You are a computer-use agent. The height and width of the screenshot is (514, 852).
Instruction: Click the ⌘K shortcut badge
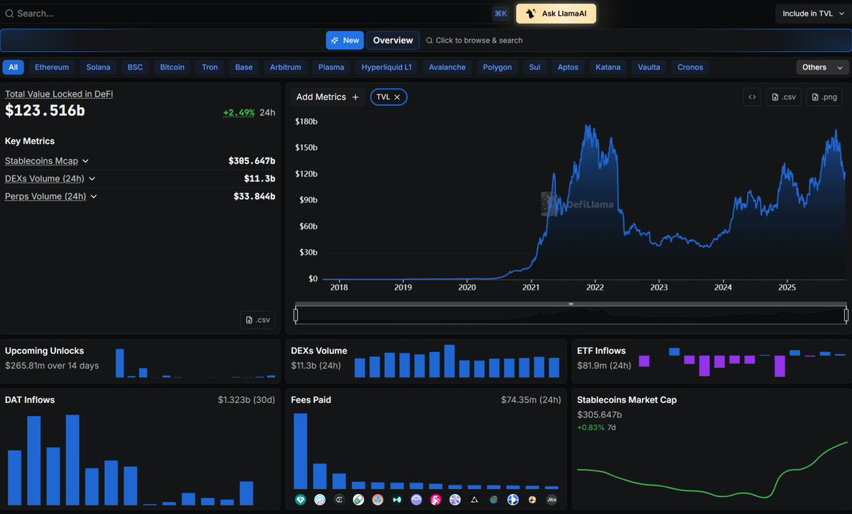point(501,13)
